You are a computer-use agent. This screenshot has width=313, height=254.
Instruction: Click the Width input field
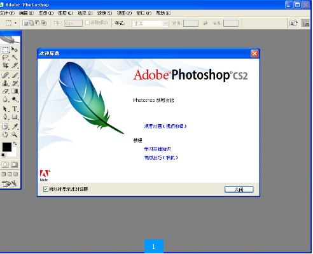click(x=191, y=23)
